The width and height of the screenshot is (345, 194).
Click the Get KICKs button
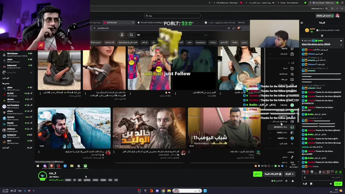coord(325,16)
